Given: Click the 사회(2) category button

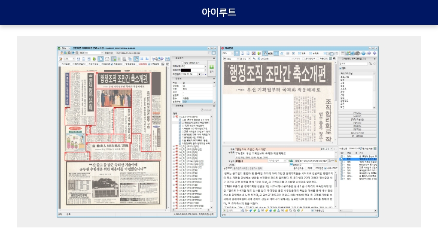Looking at the screenshot, I should click(357, 116).
